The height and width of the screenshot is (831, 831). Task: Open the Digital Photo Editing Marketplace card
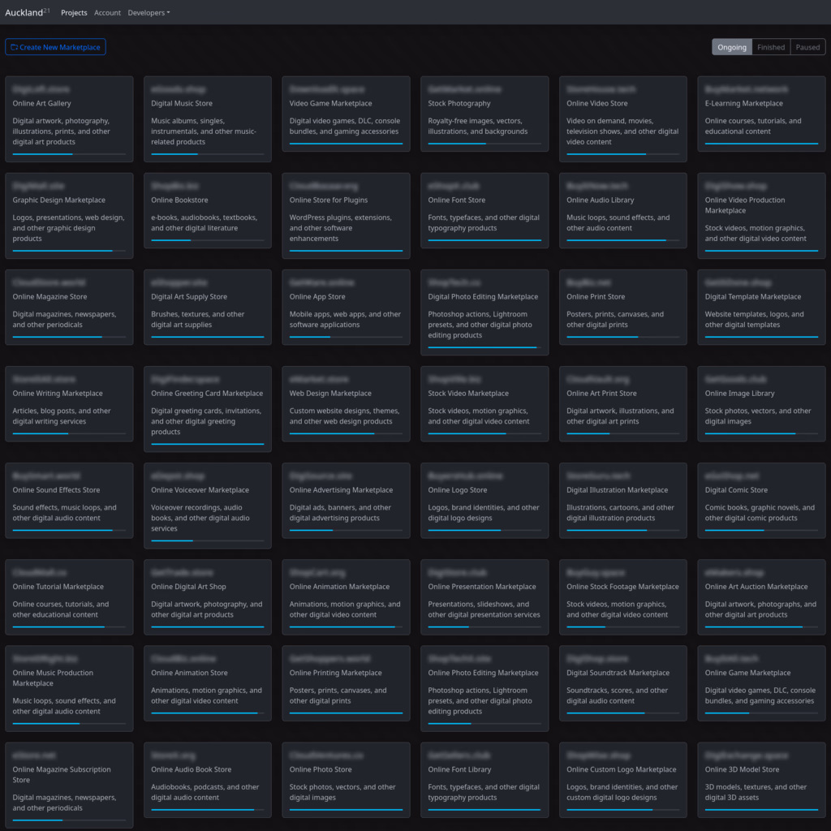coord(484,312)
